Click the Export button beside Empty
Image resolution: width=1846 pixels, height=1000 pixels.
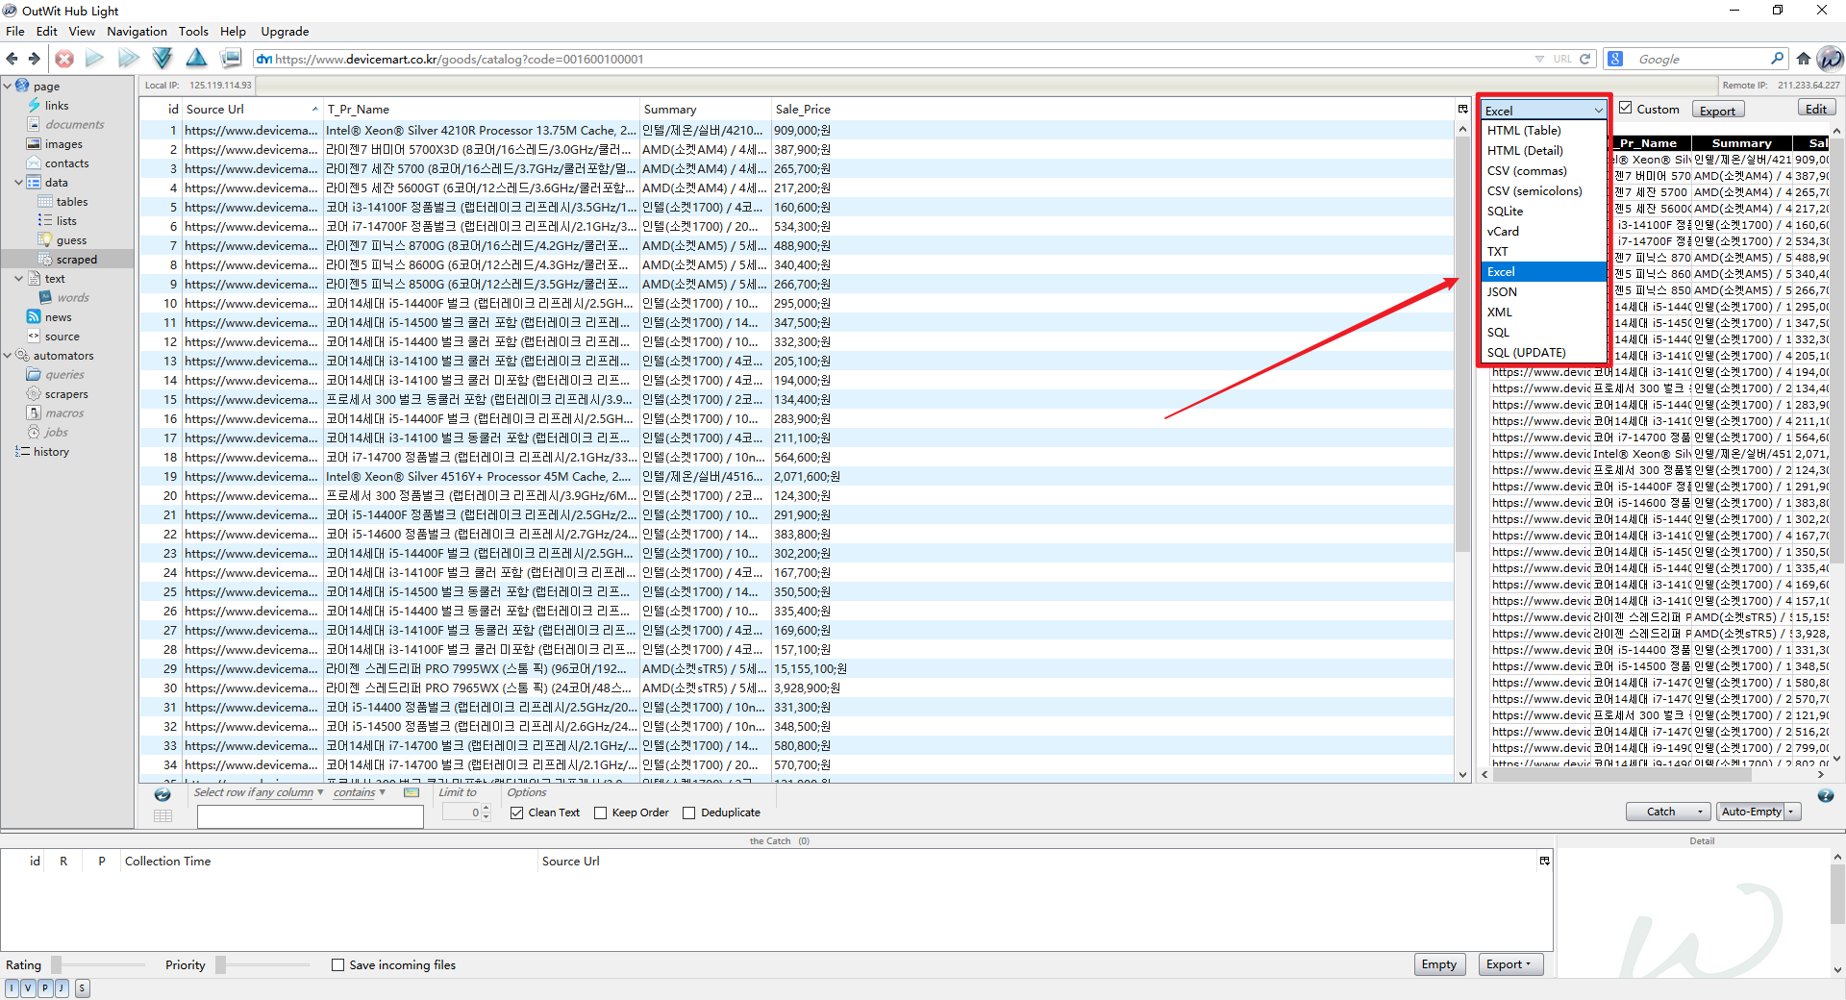pos(1509,964)
